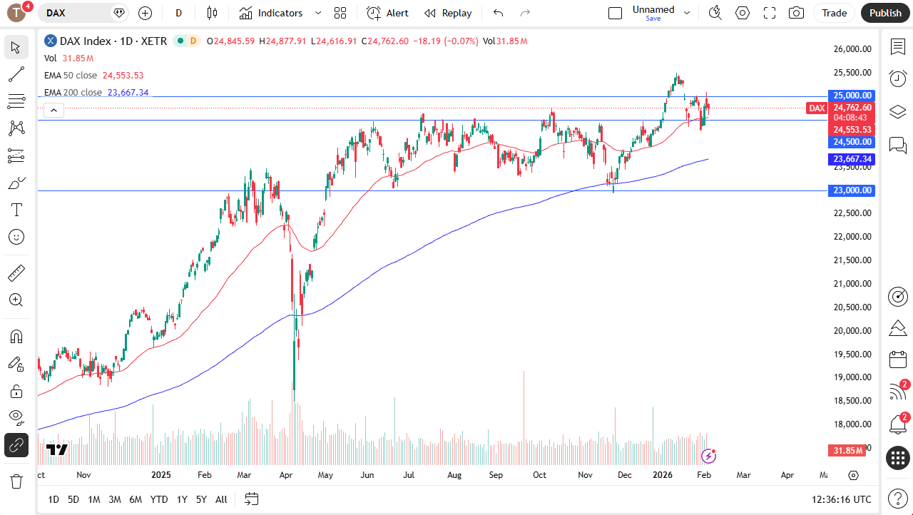Click the EMA 200 close legend
Viewport: 913px width, 515px height.
click(73, 92)
